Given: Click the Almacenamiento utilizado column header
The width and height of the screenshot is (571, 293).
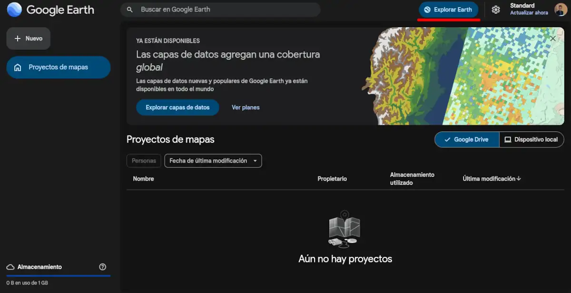Looking at the screenshot, I should tap(412, 179).
